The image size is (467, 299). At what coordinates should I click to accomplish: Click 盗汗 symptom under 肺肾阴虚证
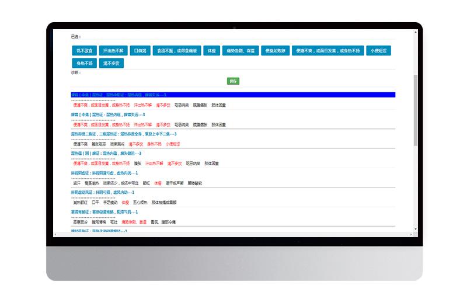pos(77,183)
